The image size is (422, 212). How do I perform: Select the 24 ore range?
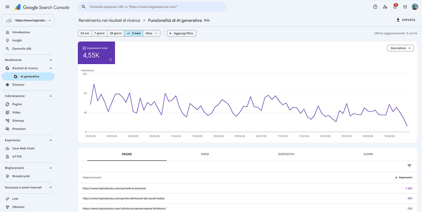(85, 33)
